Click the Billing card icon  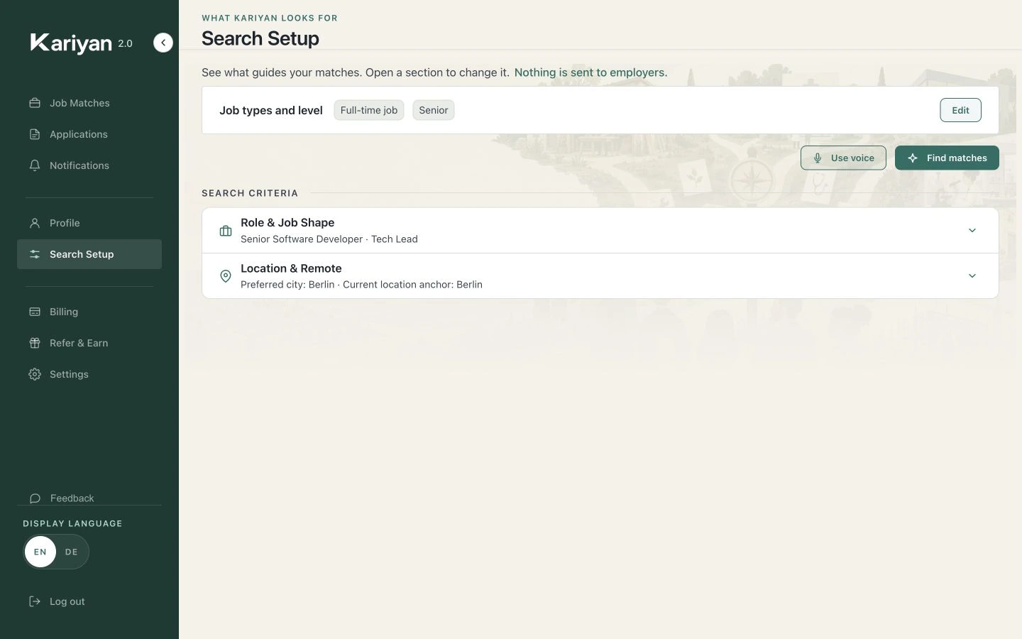pyautogui.click(x=35, y=312)
